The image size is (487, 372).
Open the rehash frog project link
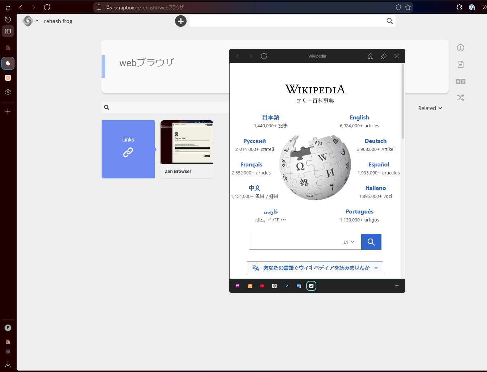(x=58, y=21)
